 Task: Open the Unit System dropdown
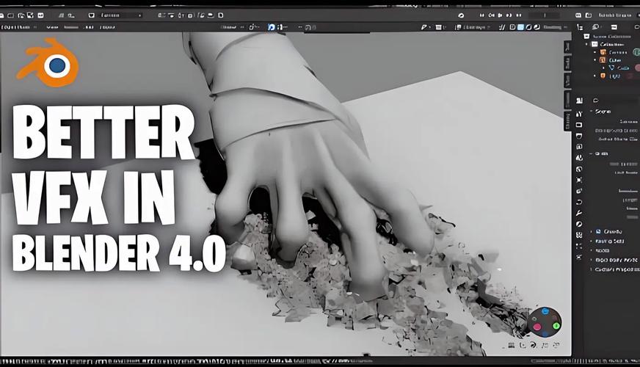point(625,164)
